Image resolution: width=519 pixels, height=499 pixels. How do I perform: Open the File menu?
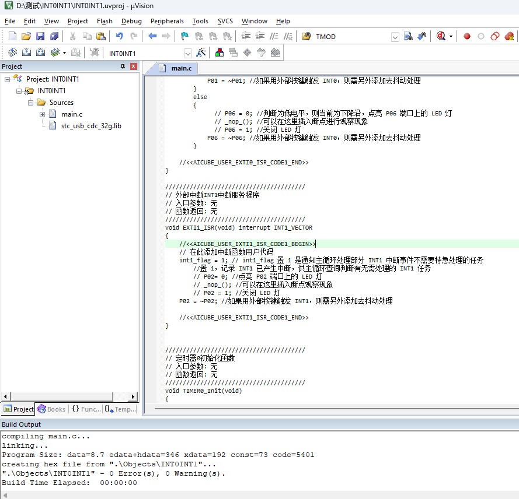(10, 21)
